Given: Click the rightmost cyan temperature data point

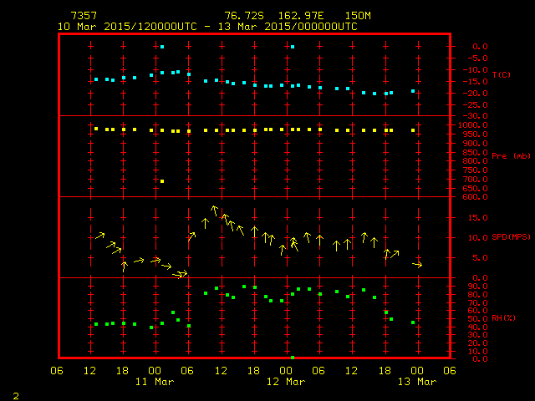Looking at the screenshot, I should click(413, 91).
